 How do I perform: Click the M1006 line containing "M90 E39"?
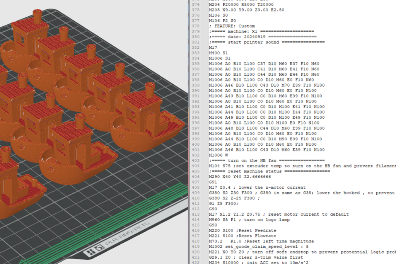[265, 139]
